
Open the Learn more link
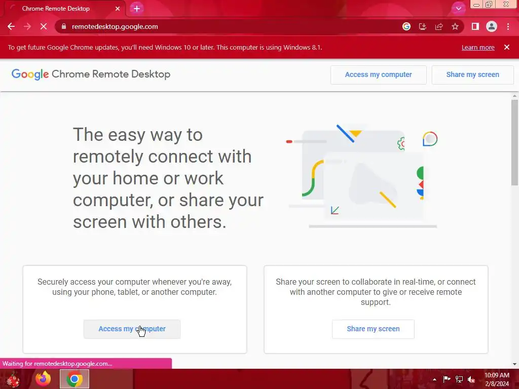coord(478,47)
